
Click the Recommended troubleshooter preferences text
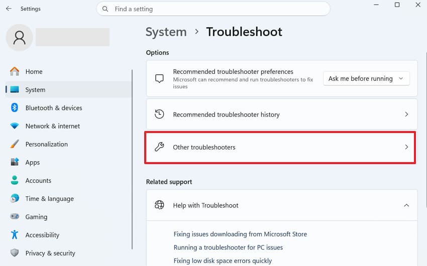[233, 72]
